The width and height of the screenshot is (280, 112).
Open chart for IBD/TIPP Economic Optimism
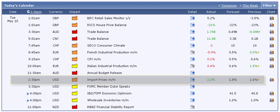272,93
